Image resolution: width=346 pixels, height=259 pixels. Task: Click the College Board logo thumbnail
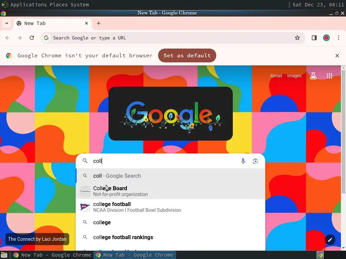pos(85,191)
